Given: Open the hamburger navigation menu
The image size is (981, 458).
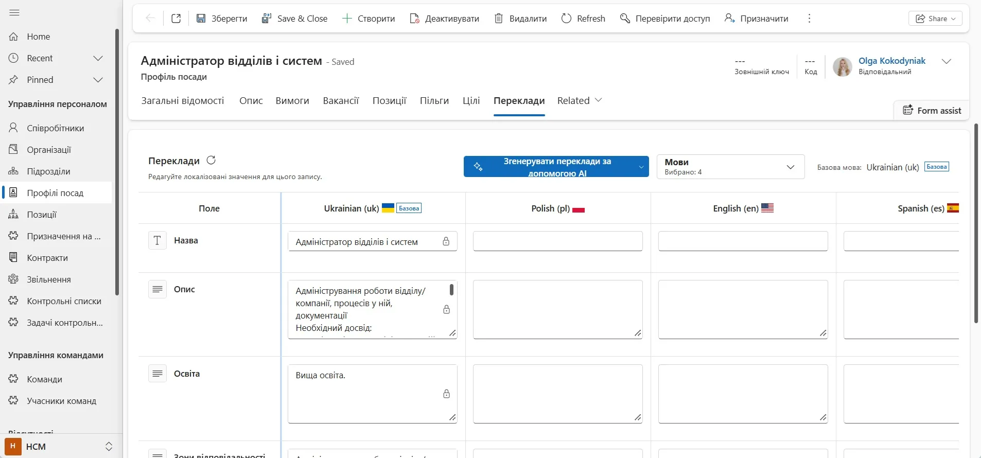Looking at the screenshot, I should [x=14, y=12].
